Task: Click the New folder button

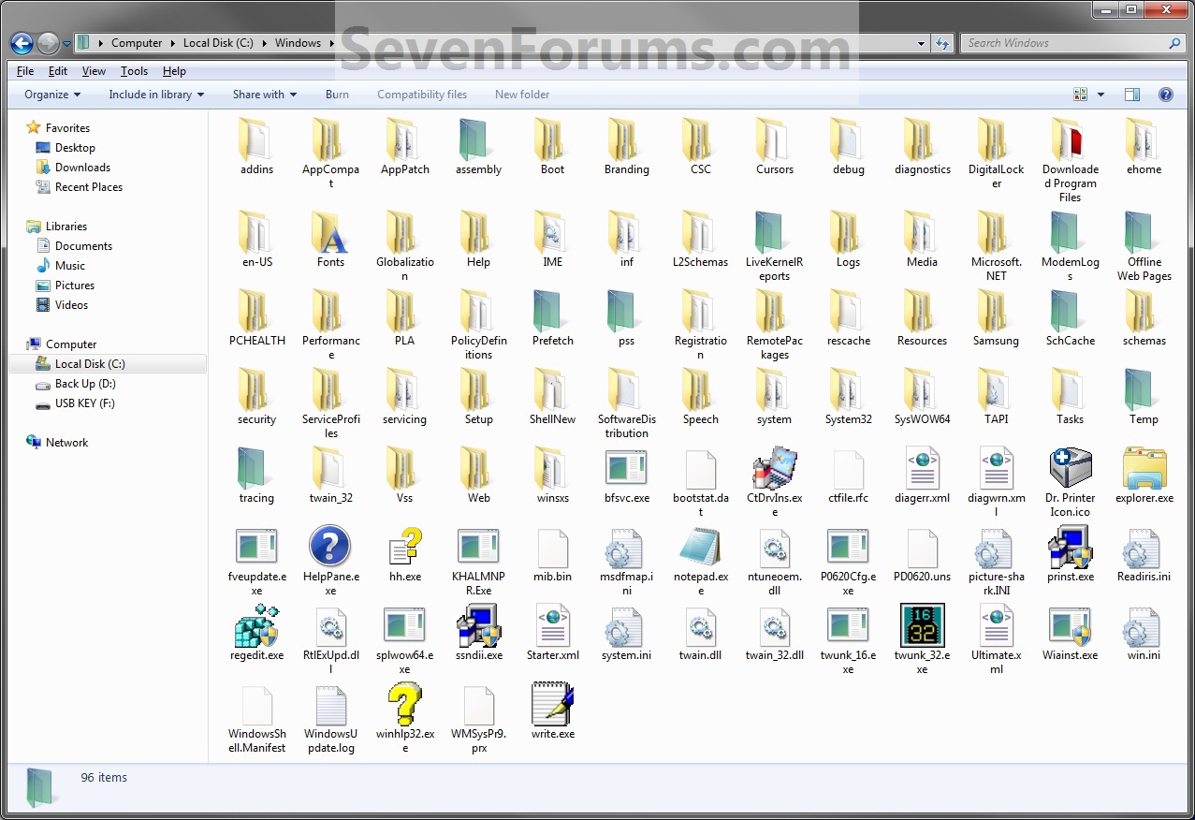Action: click(521, 94)
